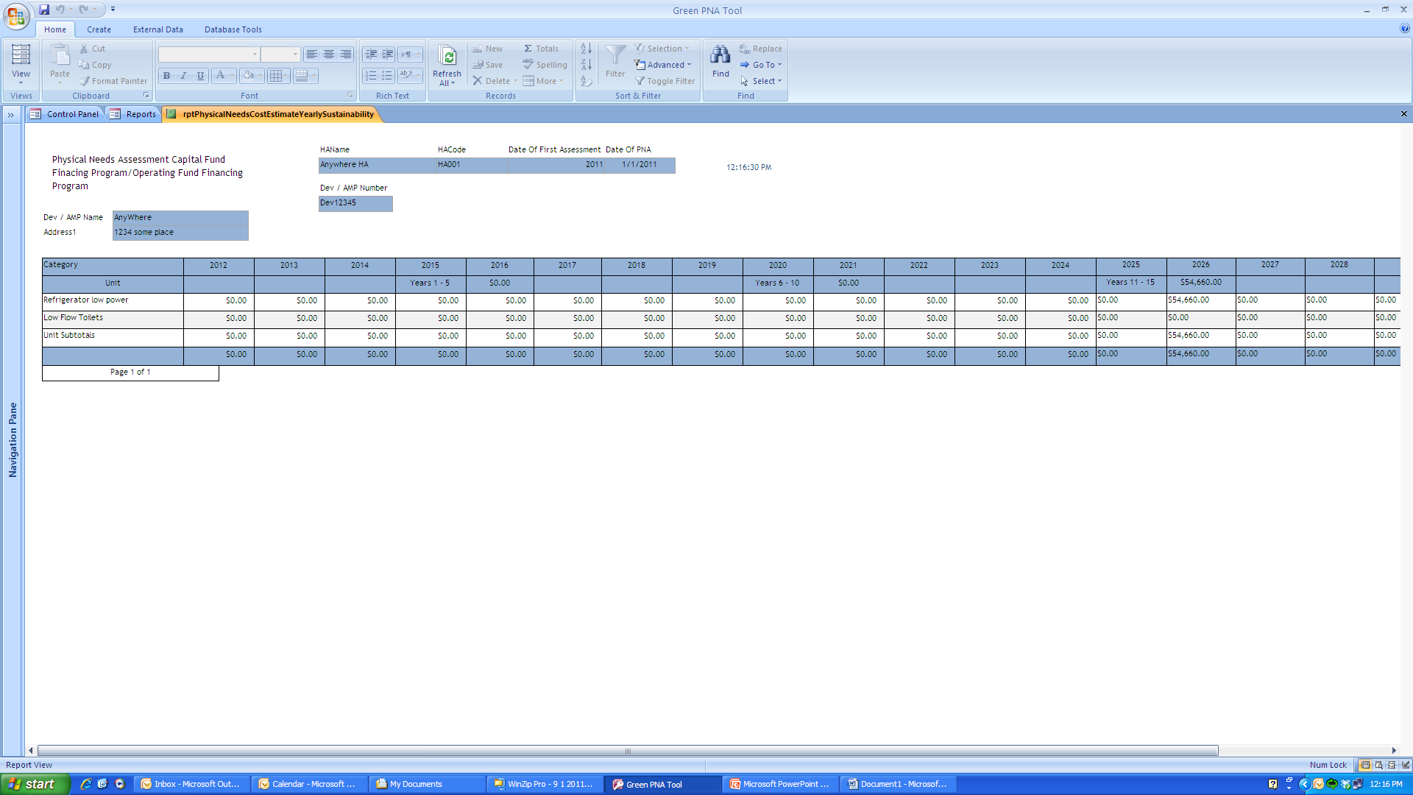Switch to the External Data ribbon tab
This screenshot has width=1413, height=795.
(157, 29)
